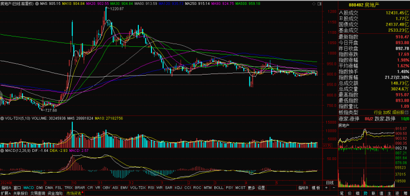
Task: Open the 细 detail tab icon
Action: (358, 193)
